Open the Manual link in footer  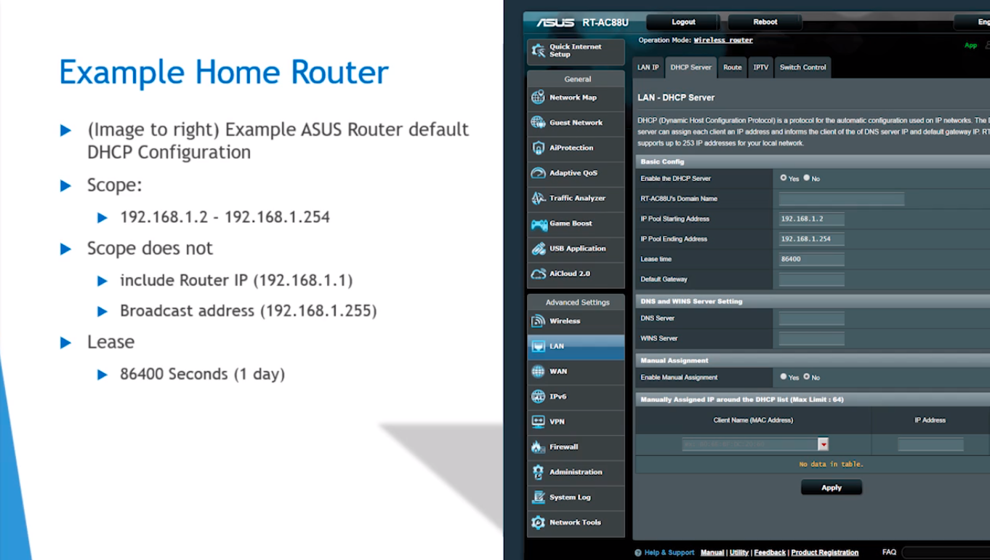pos(712,553)
